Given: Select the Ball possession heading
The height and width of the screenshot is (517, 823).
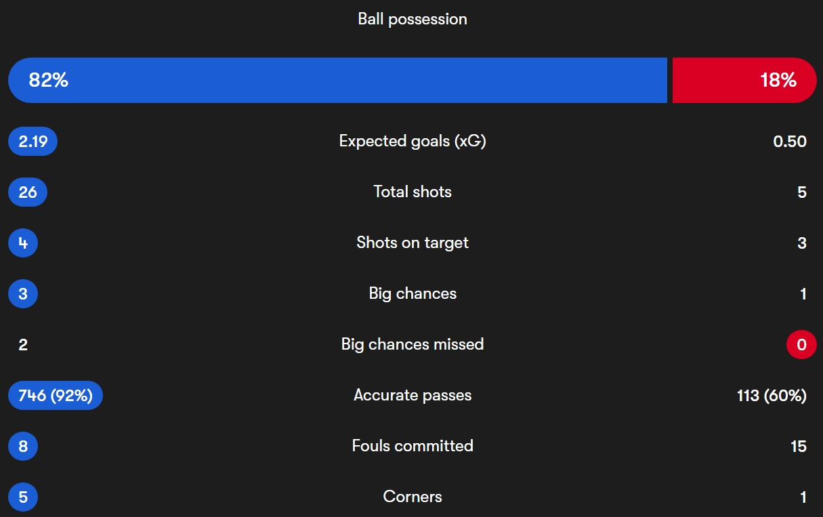Looking at the screenshot, I should click(x=412, y=19).
